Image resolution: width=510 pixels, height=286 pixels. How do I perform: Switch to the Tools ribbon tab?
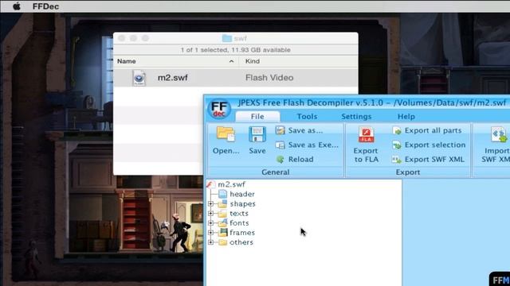(x=307, y=117)
